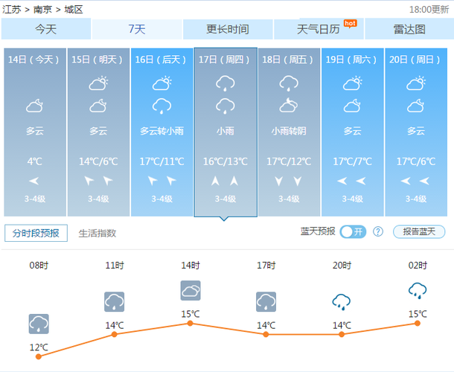Click the night rain icon for 17日
Viewport: 454px width, 372px height.
[x=226, y=106]
